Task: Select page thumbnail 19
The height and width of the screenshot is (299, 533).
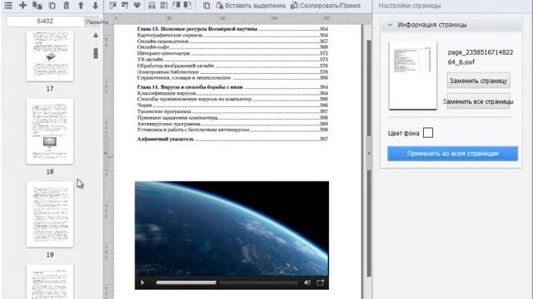Action: point(50,214)
